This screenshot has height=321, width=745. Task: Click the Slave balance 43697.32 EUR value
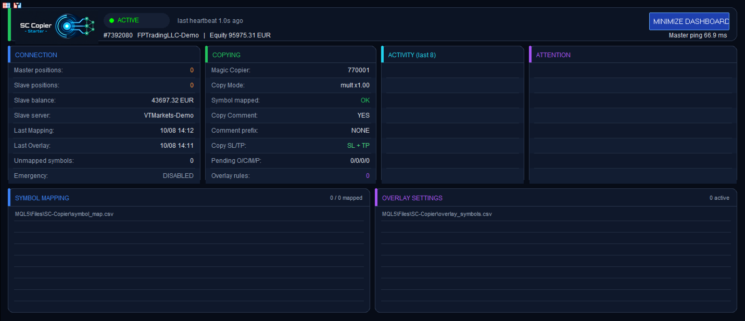pyautogui.click(x=172, y=100)
